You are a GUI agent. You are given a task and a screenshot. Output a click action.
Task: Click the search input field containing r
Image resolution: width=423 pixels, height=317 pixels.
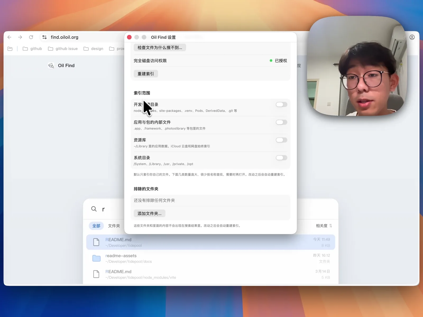pos(210,209)
